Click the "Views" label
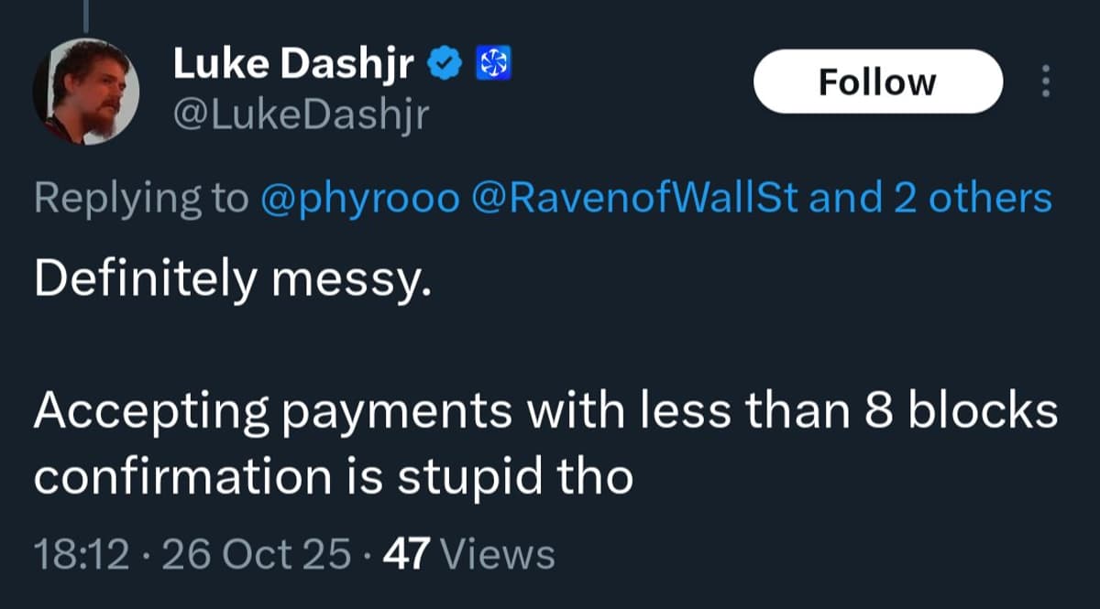 [x=498, y=554]
